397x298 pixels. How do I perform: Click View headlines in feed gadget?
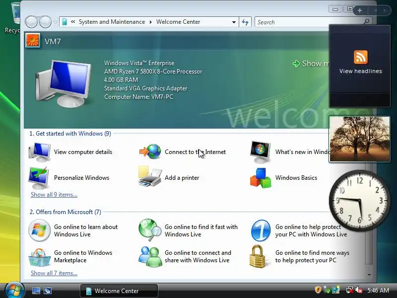(x=361, y=71)
